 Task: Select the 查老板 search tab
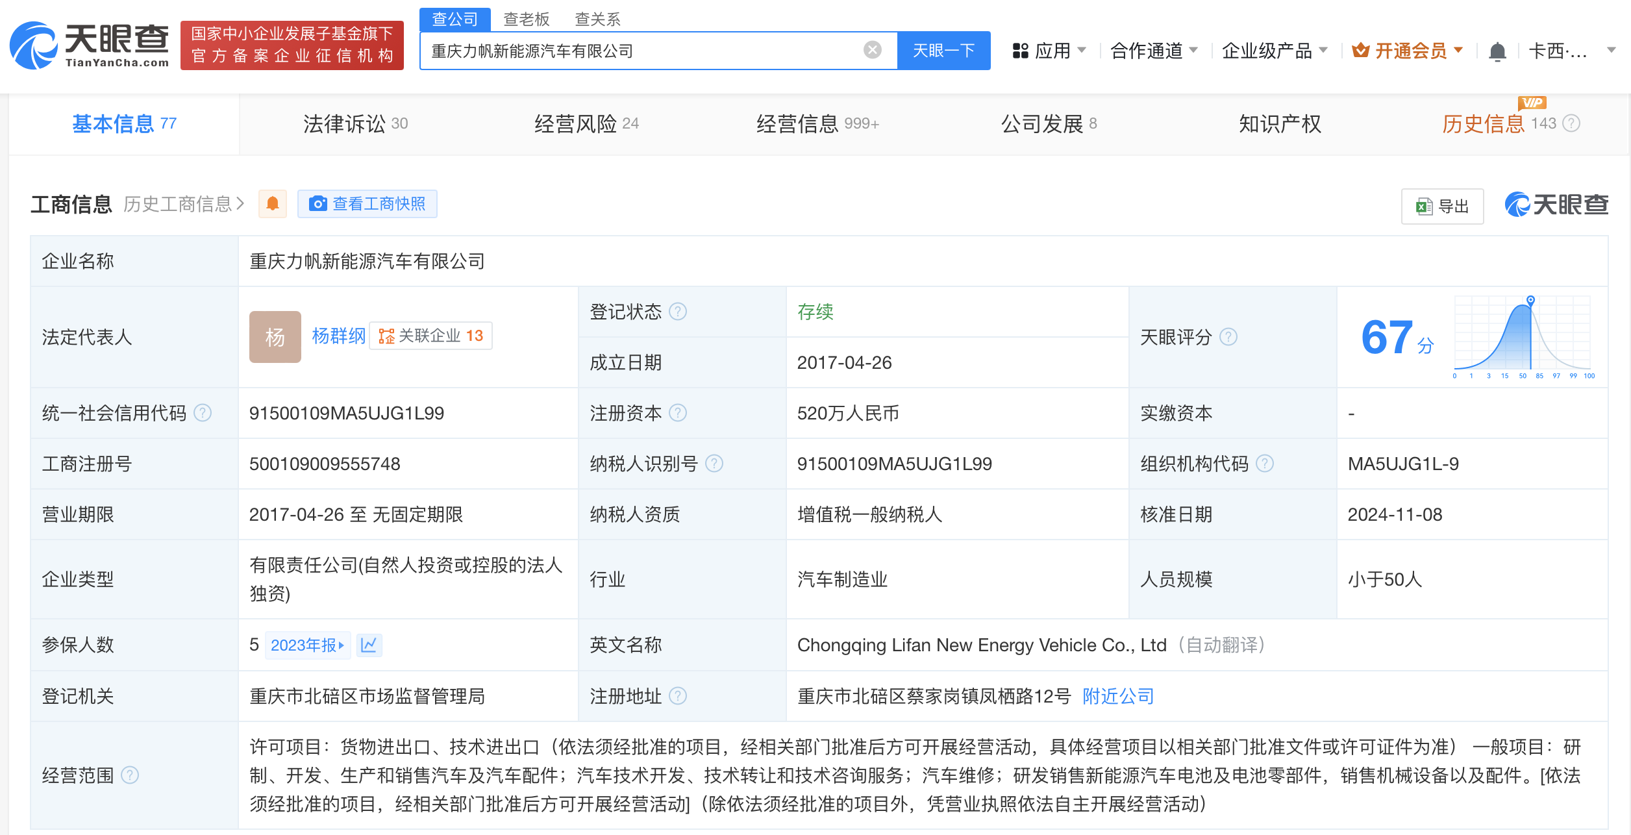[x=526, y=19]
